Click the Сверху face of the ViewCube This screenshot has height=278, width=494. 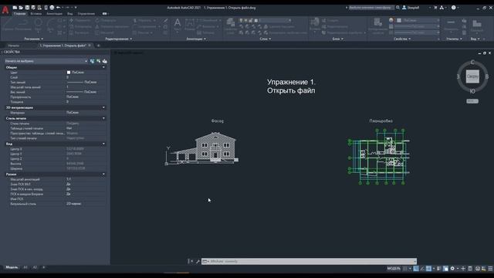click(x=472, y=76)
